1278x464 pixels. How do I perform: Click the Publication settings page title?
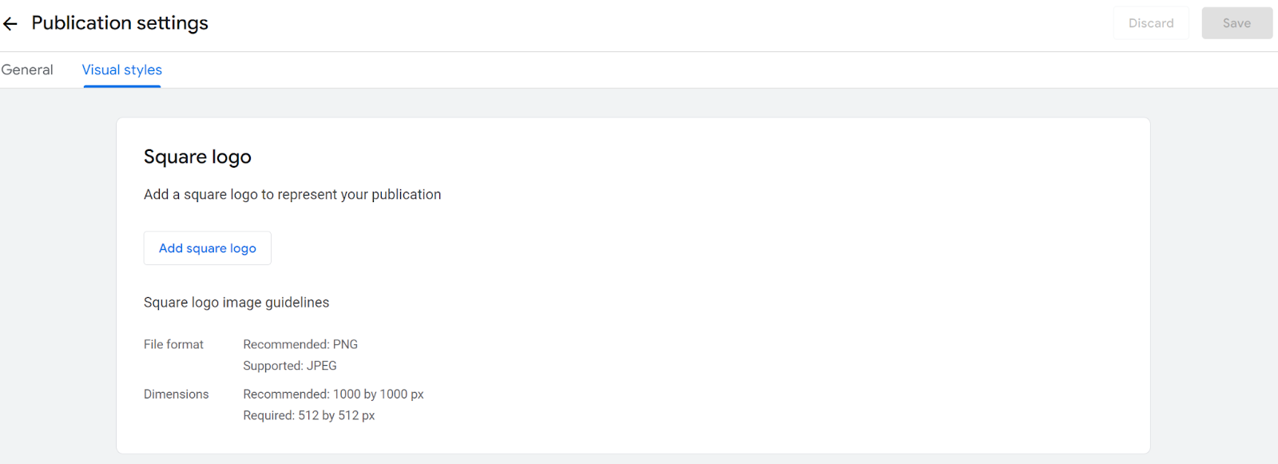tap(120, 23)
